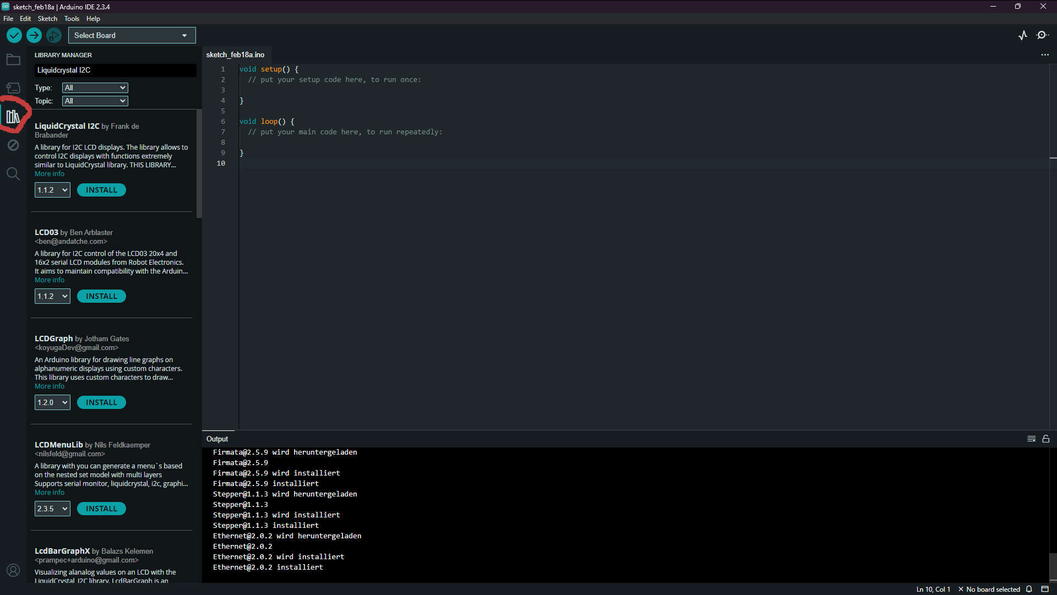Image resolution: width=1057 pixels, height=595 pixels.
Task: Open the Select Board dropdown
Action: point(132,35)
